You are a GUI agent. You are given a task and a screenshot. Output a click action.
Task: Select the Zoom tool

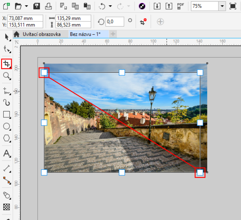click(6, 76)
